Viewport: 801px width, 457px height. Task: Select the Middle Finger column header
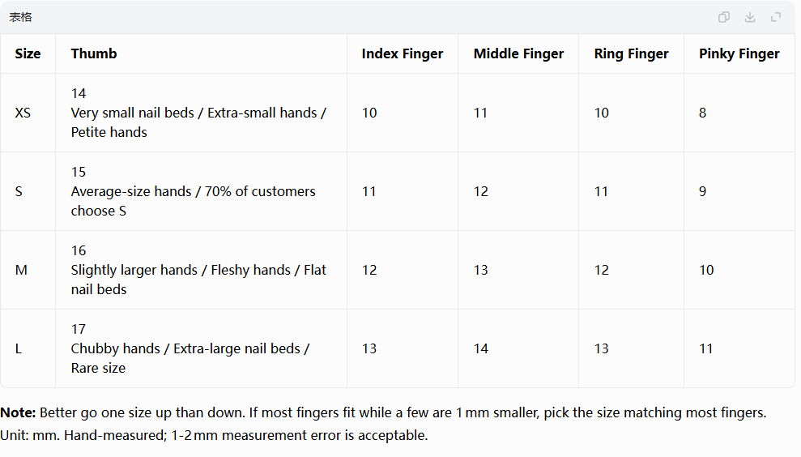[518, 53]
